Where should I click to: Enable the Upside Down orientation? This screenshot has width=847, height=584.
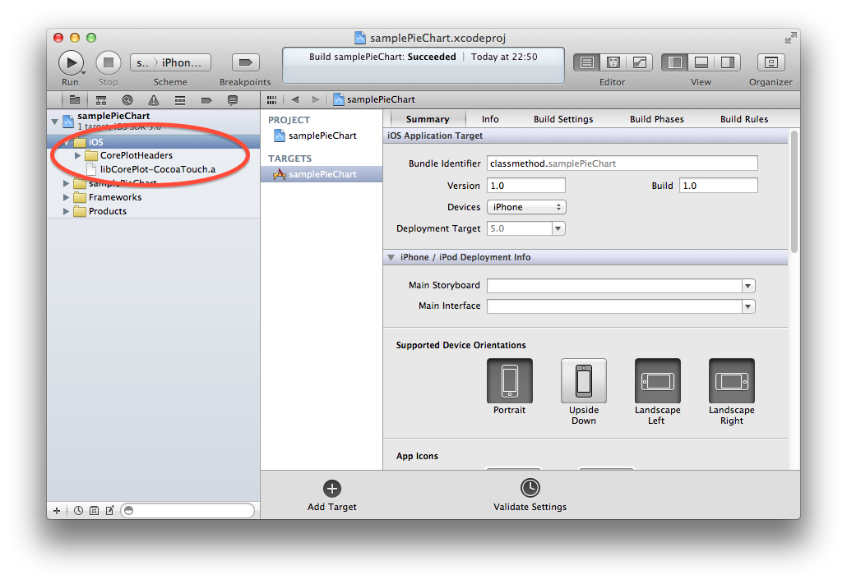[x=583, y=381]
